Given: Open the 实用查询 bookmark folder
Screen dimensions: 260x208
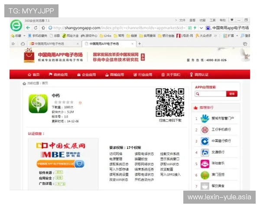Looking at the screenshot, I should (147, 36).
